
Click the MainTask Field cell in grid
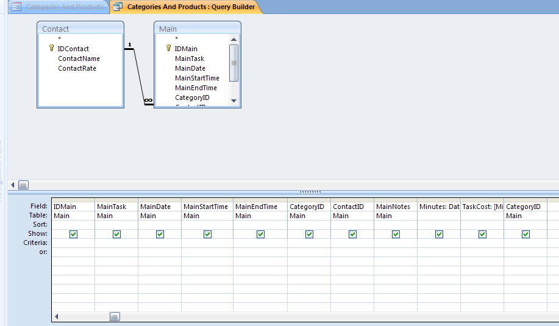116,207
